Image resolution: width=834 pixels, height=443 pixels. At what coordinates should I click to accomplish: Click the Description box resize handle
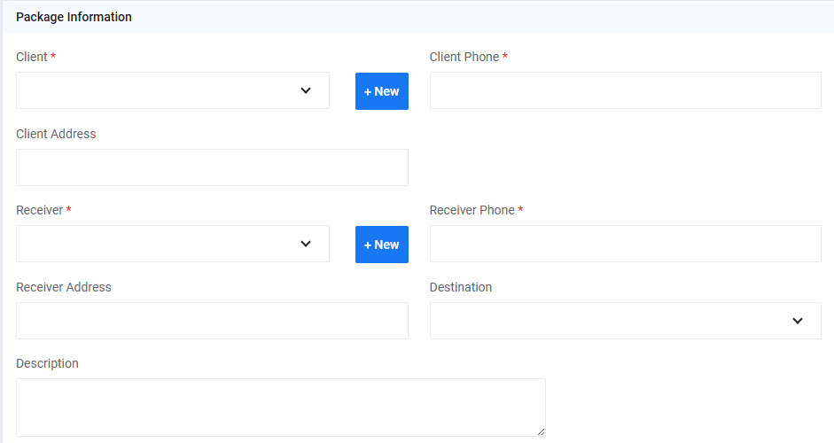(x=541, y=431)
